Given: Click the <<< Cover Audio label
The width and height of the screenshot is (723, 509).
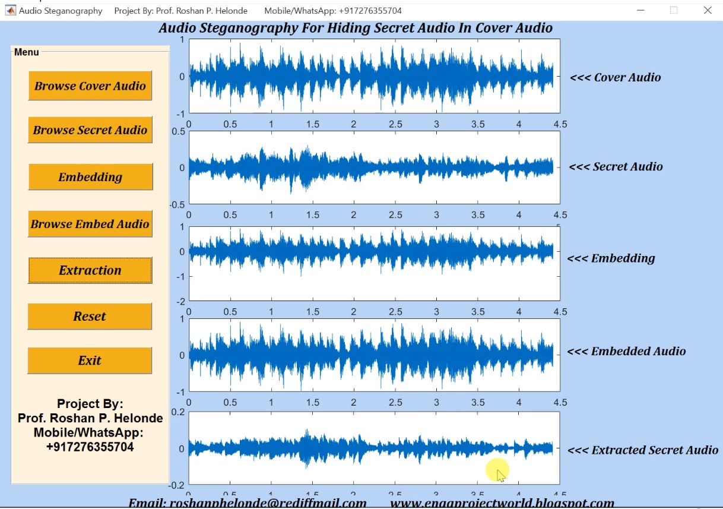Looking at the screenshot, I should [x=617, y=77].
